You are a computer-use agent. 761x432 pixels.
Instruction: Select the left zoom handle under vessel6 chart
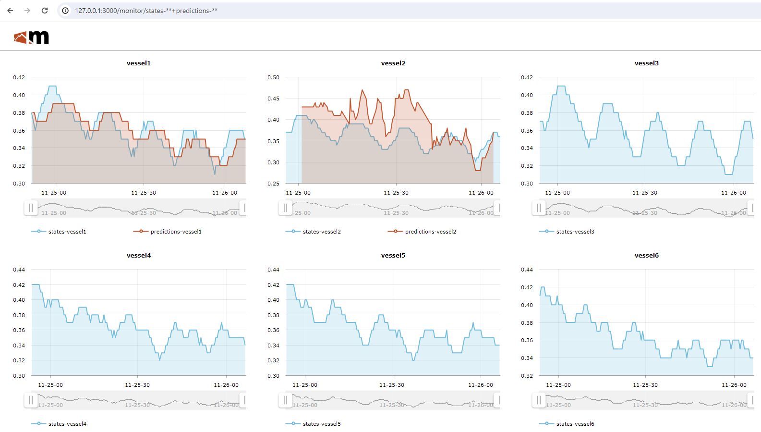pos(539,400)
